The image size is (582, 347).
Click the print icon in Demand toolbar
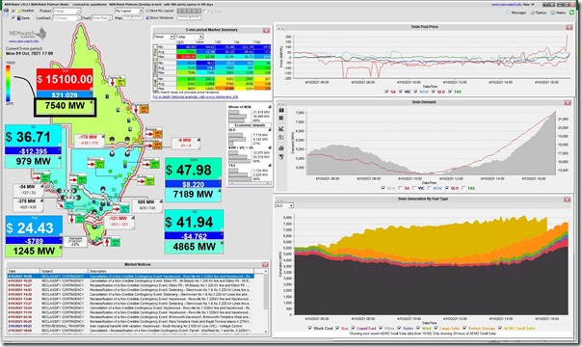pos(281,148)
